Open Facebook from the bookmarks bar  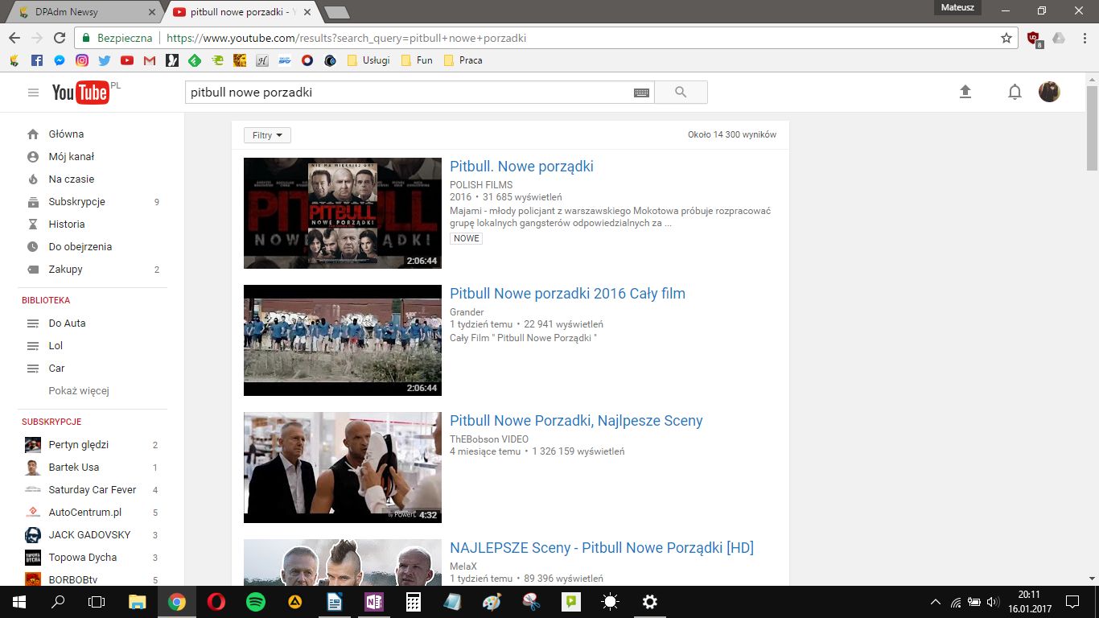[35, 60]
